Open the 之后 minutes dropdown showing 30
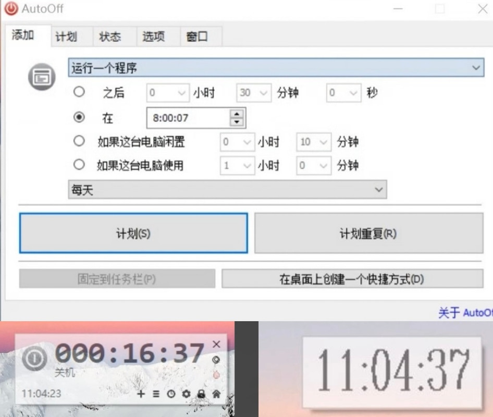 pyautogui.click(x=254, y=92)
